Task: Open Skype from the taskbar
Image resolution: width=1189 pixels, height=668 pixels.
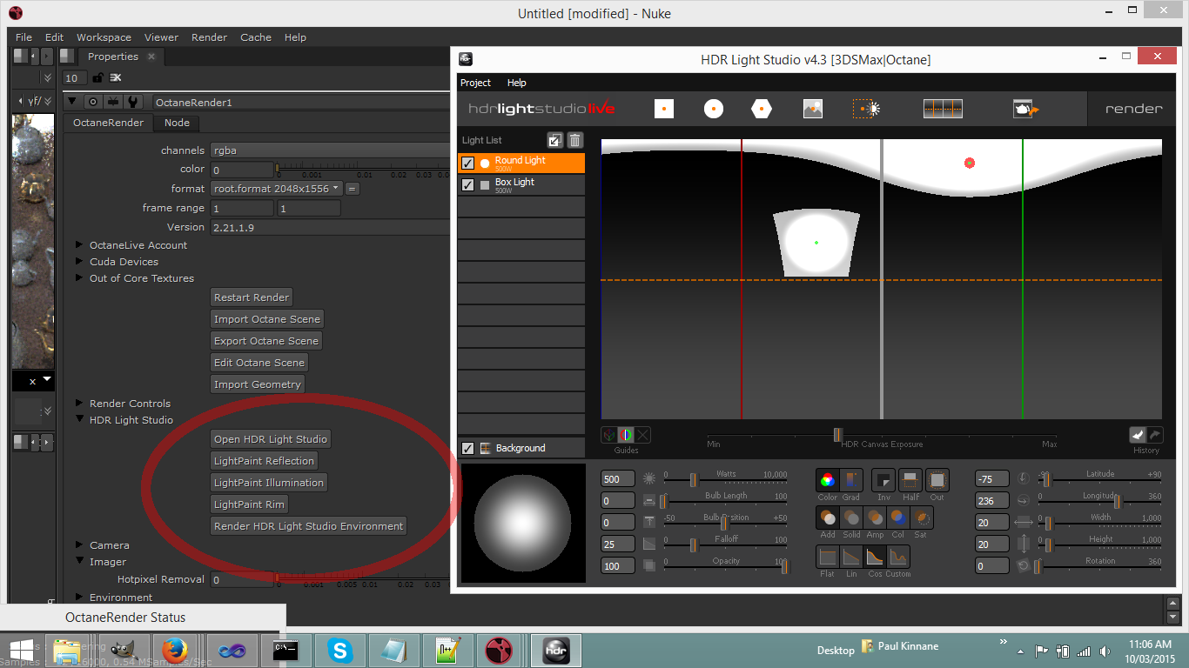Action: tap(340, 650)
